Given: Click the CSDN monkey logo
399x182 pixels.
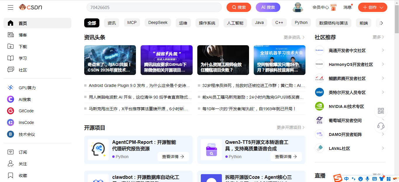Looking at the screenshot, I should [30, 7].
